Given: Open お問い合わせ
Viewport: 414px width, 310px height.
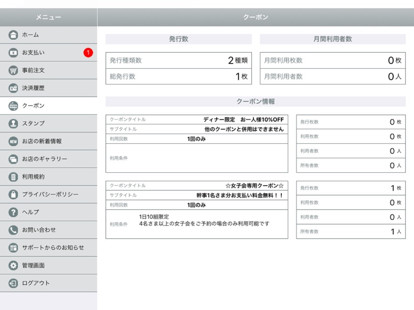Looking at the screenshot, I should (49, 230).
